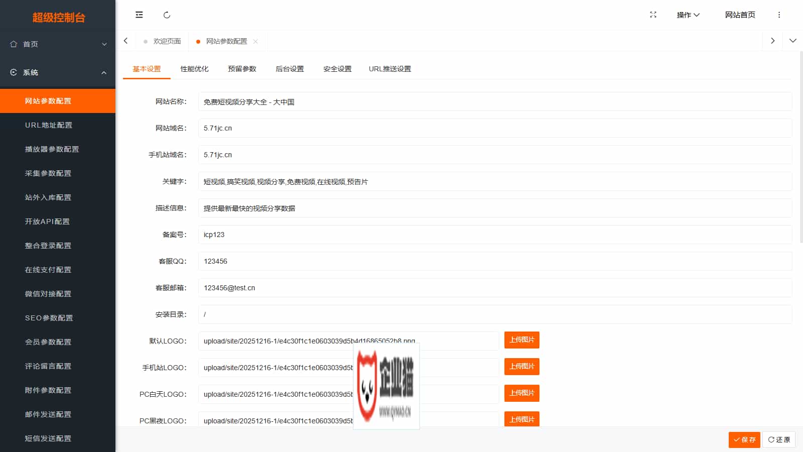Click the 网站名称 input field
The height and width of the screenshot is (452, 803).
pyautogui.click(x=495, y=101)
